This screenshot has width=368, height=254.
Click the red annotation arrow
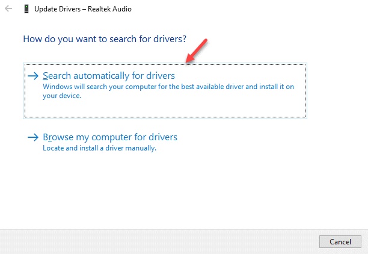coord(197,51)
